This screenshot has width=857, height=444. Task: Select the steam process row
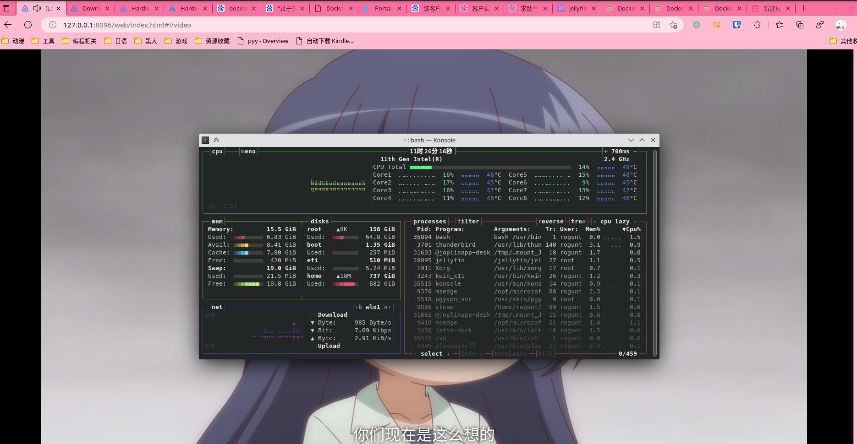(527, 307)
